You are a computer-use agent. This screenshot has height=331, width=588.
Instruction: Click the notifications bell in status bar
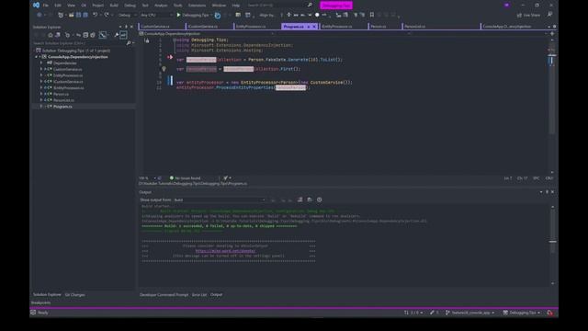point(549,313)
